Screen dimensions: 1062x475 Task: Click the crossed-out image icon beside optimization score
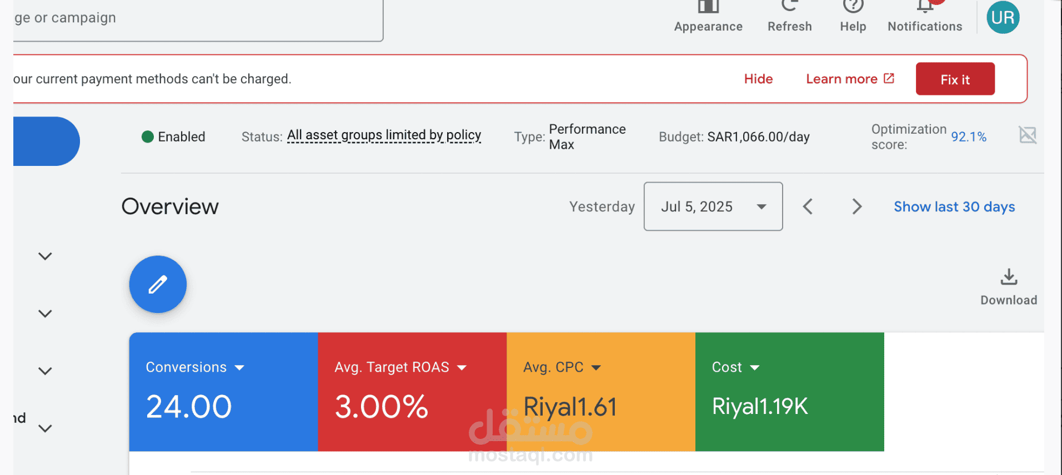(x=1028, y=135)
